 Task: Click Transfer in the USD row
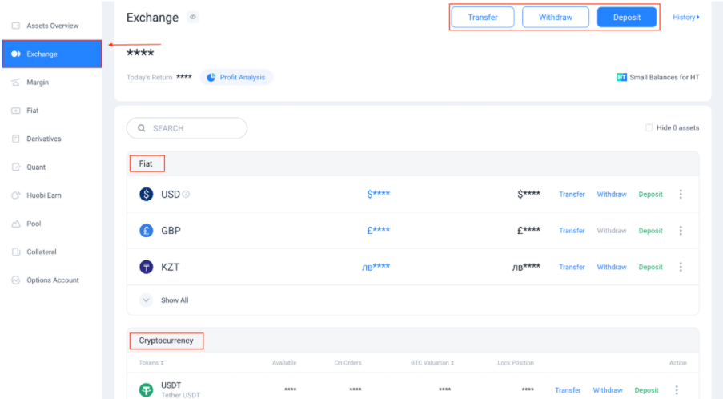[572, 194]
